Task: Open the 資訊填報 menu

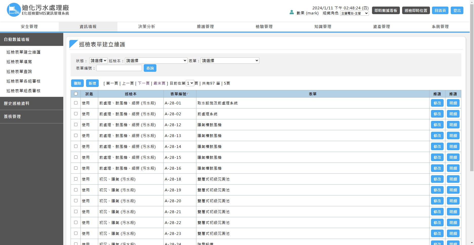Action: tap(88, 27)
